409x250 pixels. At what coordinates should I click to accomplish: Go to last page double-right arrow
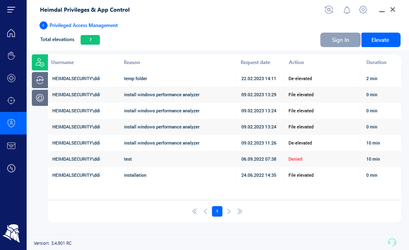click(x=240, y=211)
